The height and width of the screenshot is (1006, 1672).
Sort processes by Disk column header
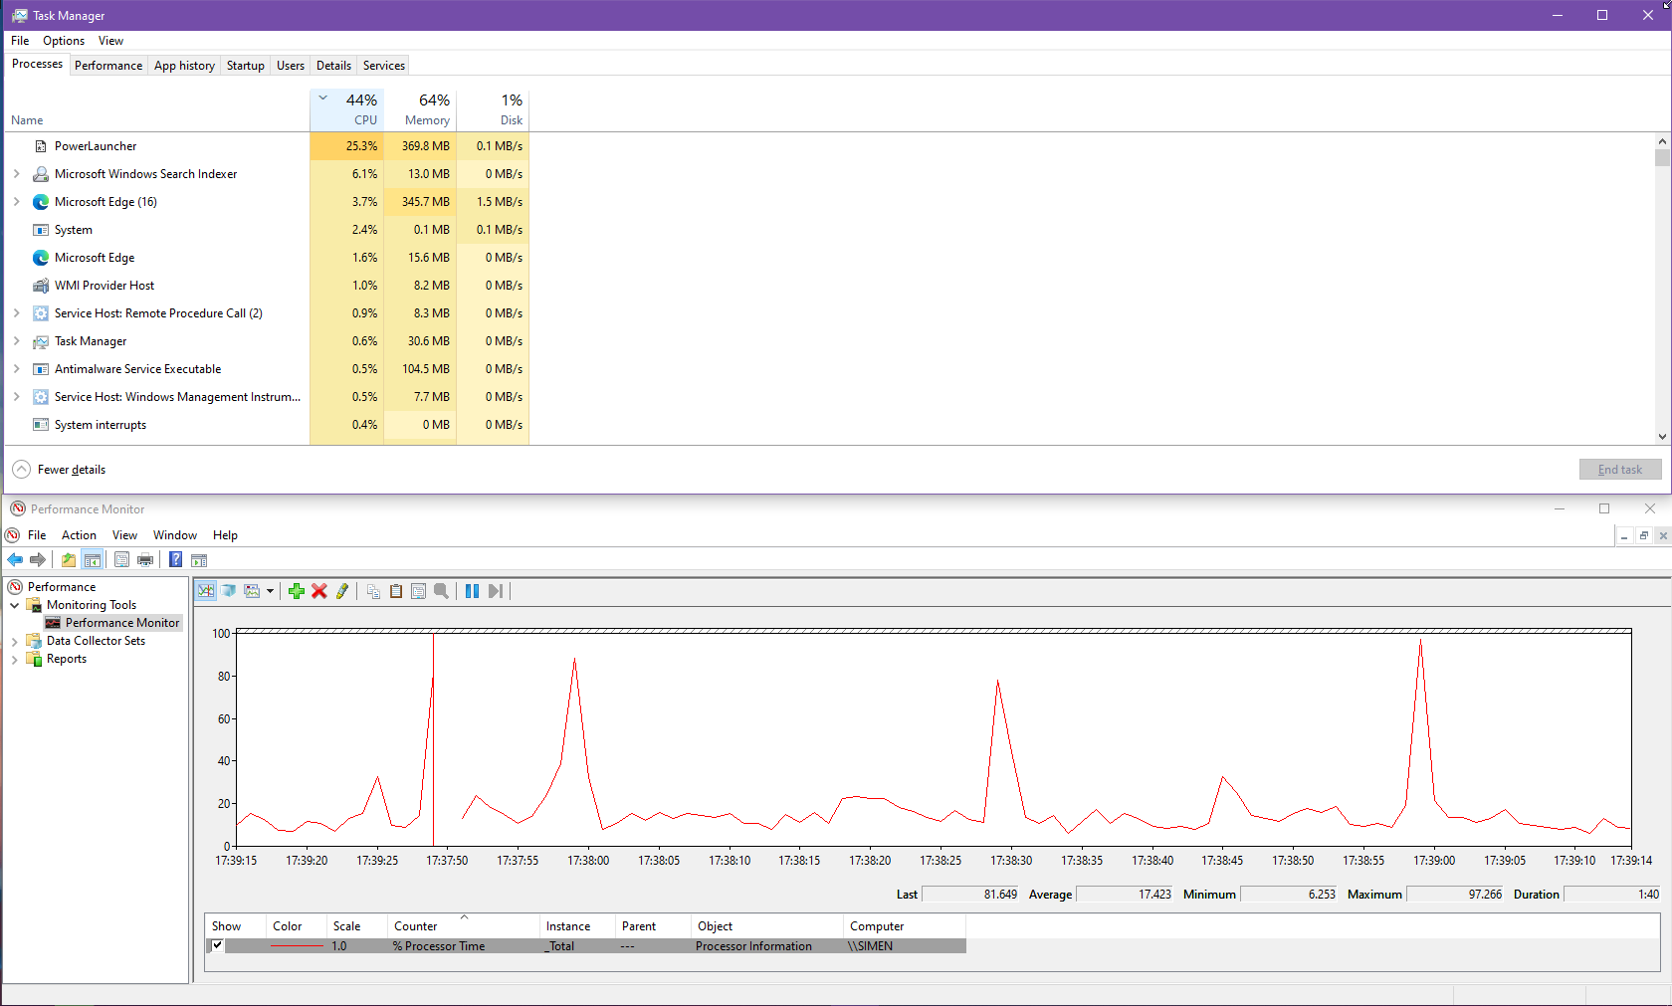coord(493,109)
